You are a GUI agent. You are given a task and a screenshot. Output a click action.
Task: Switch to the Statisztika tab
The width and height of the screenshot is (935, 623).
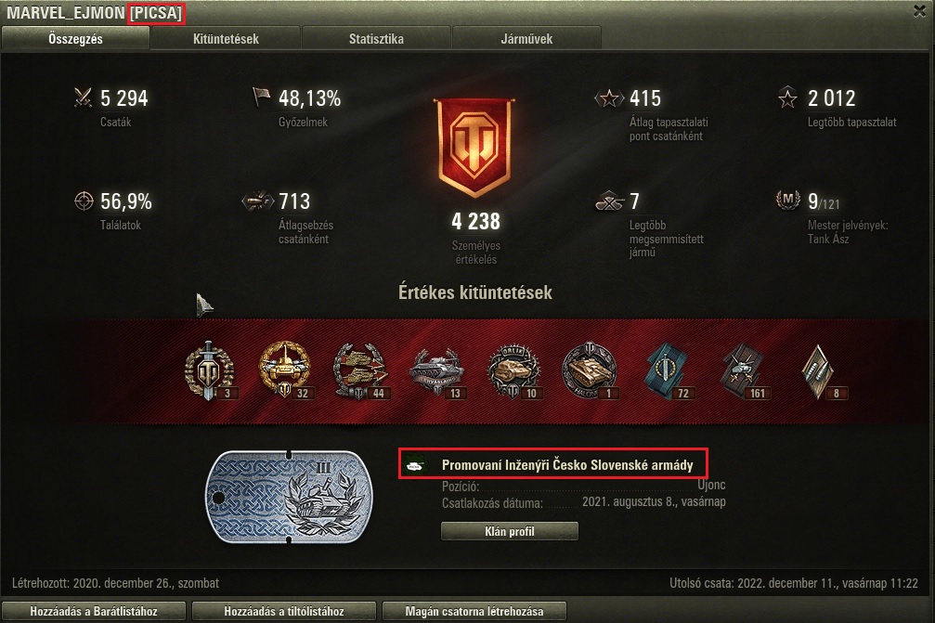[376, 39]
